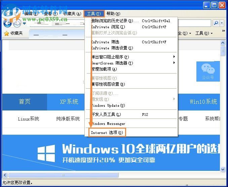
Task: Click the Windows 10 promotional banner
Action: 111,153
